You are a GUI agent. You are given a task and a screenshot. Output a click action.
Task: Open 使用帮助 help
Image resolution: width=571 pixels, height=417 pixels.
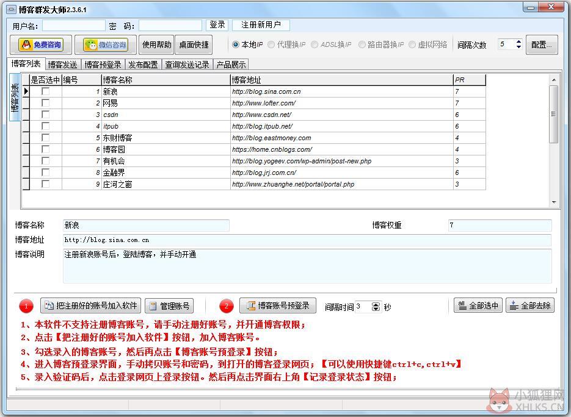[x=156, y=45]
